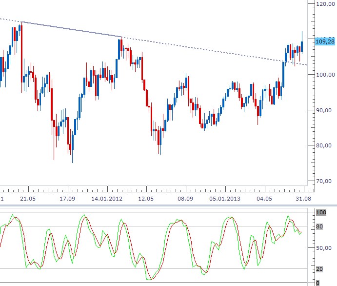Click the 100,00 price axis label
This screenshot has height=286, width=337.
pos(324,75)
